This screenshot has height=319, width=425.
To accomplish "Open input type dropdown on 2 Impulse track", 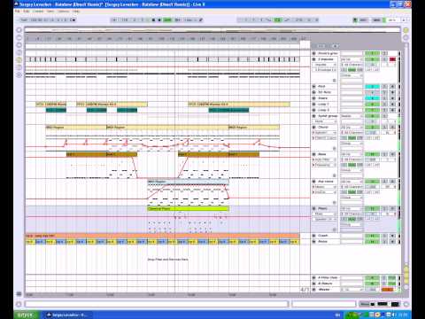I will pos(352,59).
